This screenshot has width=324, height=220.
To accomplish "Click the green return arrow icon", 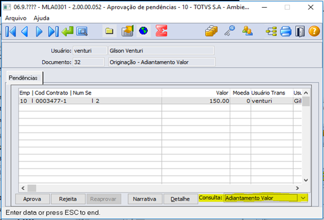I will click(x=67, y=31).
